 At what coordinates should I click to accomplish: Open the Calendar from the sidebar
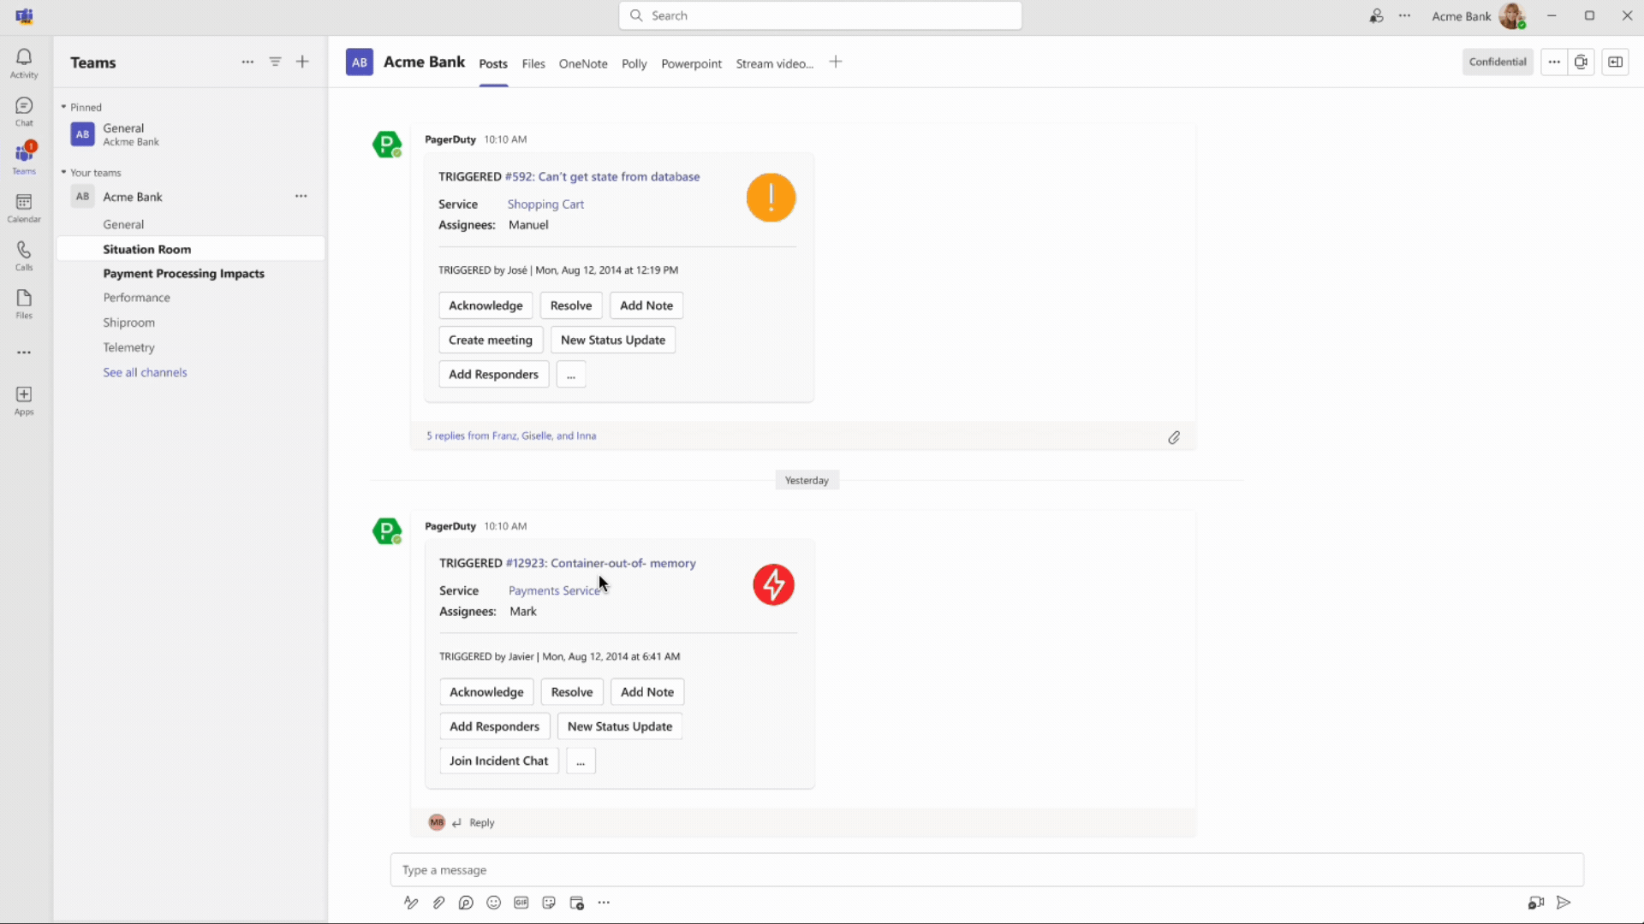coord(23,206)
